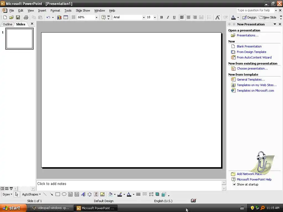This screenshot has height=212, width=283.
Task: Launch From AutoContent Wizard
Action: (254, 57)
